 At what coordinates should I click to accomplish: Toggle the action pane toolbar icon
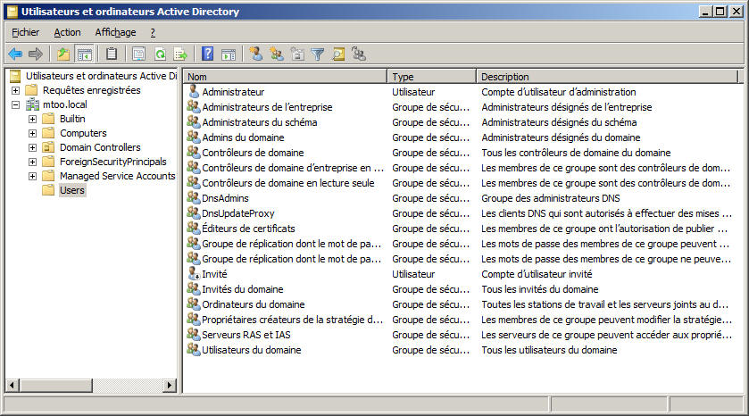[229, 54]
